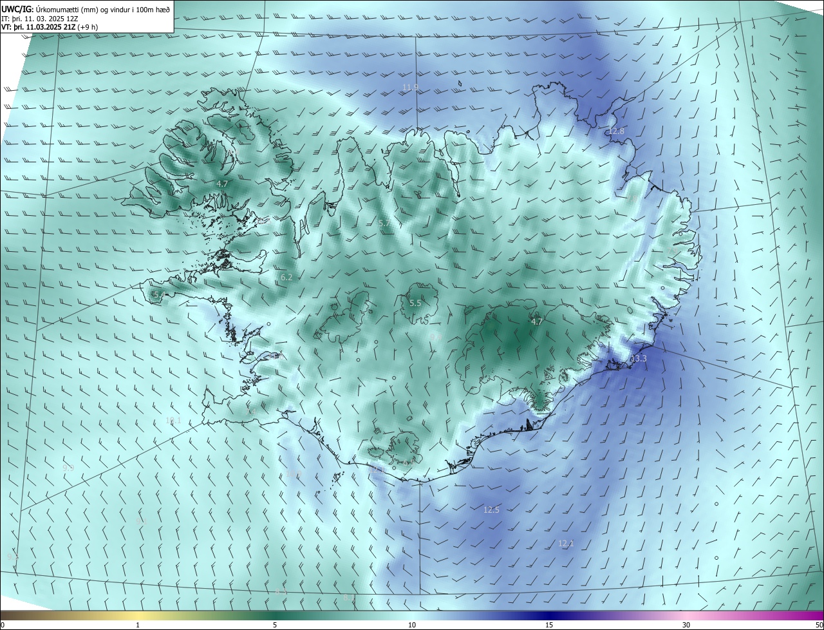Click the 9.9 value over the southwest ocean

[68, 468]
